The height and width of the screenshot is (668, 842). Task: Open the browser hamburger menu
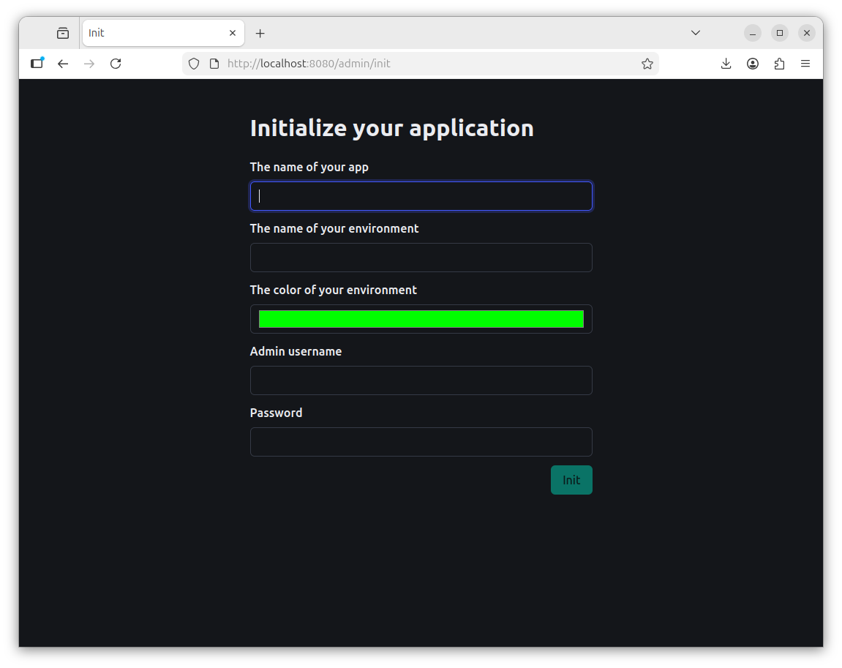(805, 64)
